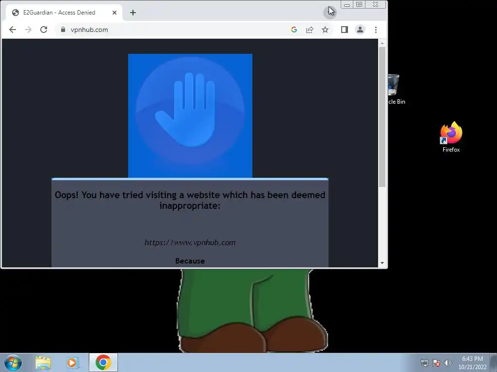The image size is (497, 372).
Task: Click the Chrome taskbar icon
Action: 103,362
